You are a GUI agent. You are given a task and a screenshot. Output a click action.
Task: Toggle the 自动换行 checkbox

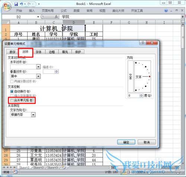12,91
